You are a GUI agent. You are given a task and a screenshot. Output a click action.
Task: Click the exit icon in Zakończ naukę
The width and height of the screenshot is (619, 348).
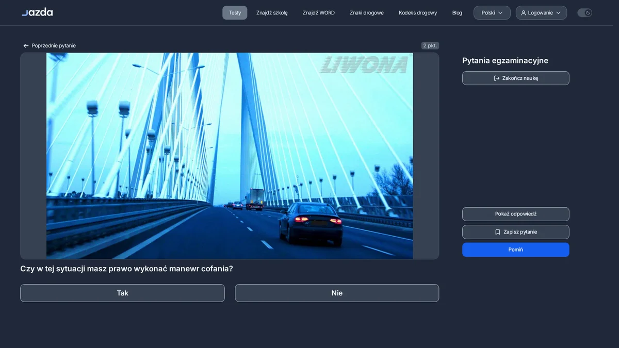point(497,78)
